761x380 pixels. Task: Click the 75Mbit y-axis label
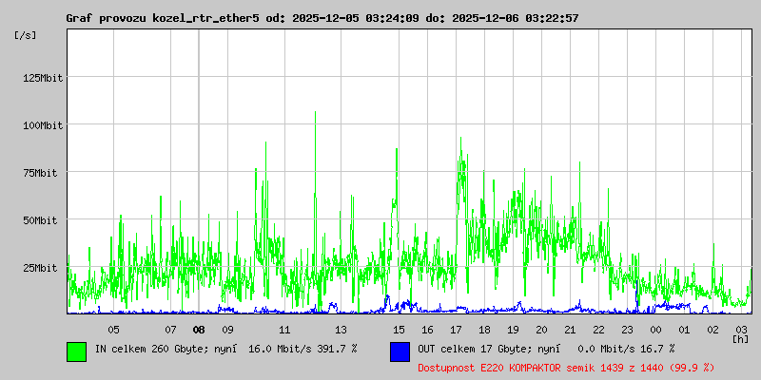[x=45, y=173]
